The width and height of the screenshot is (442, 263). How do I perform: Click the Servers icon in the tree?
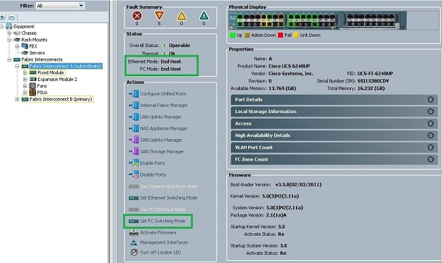(24, 53)
